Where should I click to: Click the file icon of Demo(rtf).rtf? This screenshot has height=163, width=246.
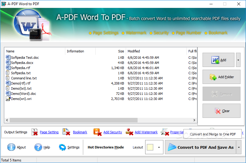pyautogui.click(x=8, y=83)
